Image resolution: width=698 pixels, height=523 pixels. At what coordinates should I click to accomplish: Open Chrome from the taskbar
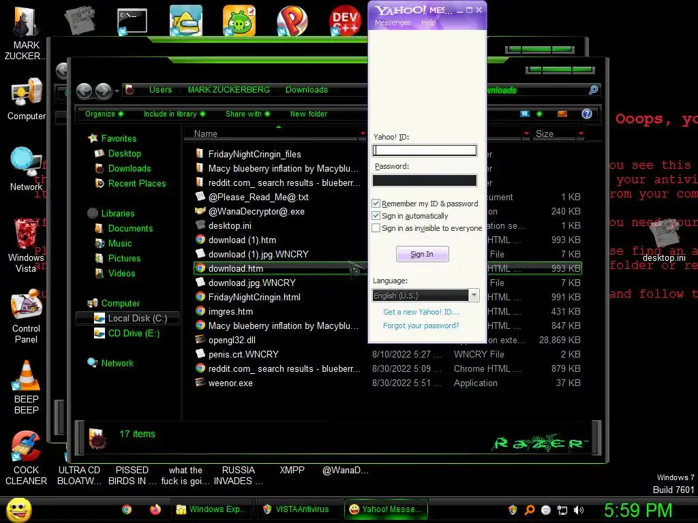pyautogui.click(x=127, y=509)
